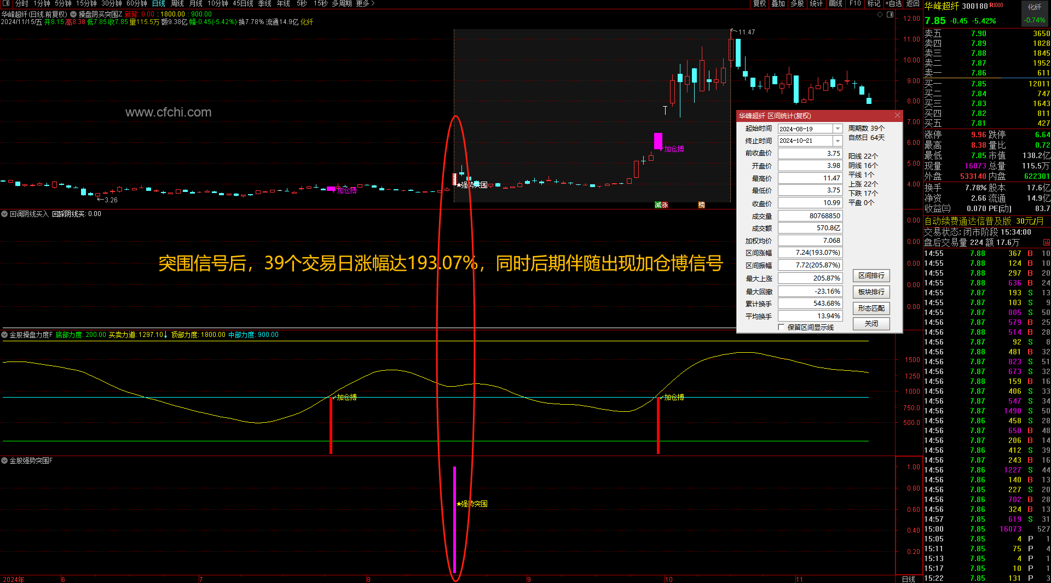Expand the 金股强势突围F indicator menu
Image resolution: width=1051 pixels, height=583 pixels.
coord(4,460)
